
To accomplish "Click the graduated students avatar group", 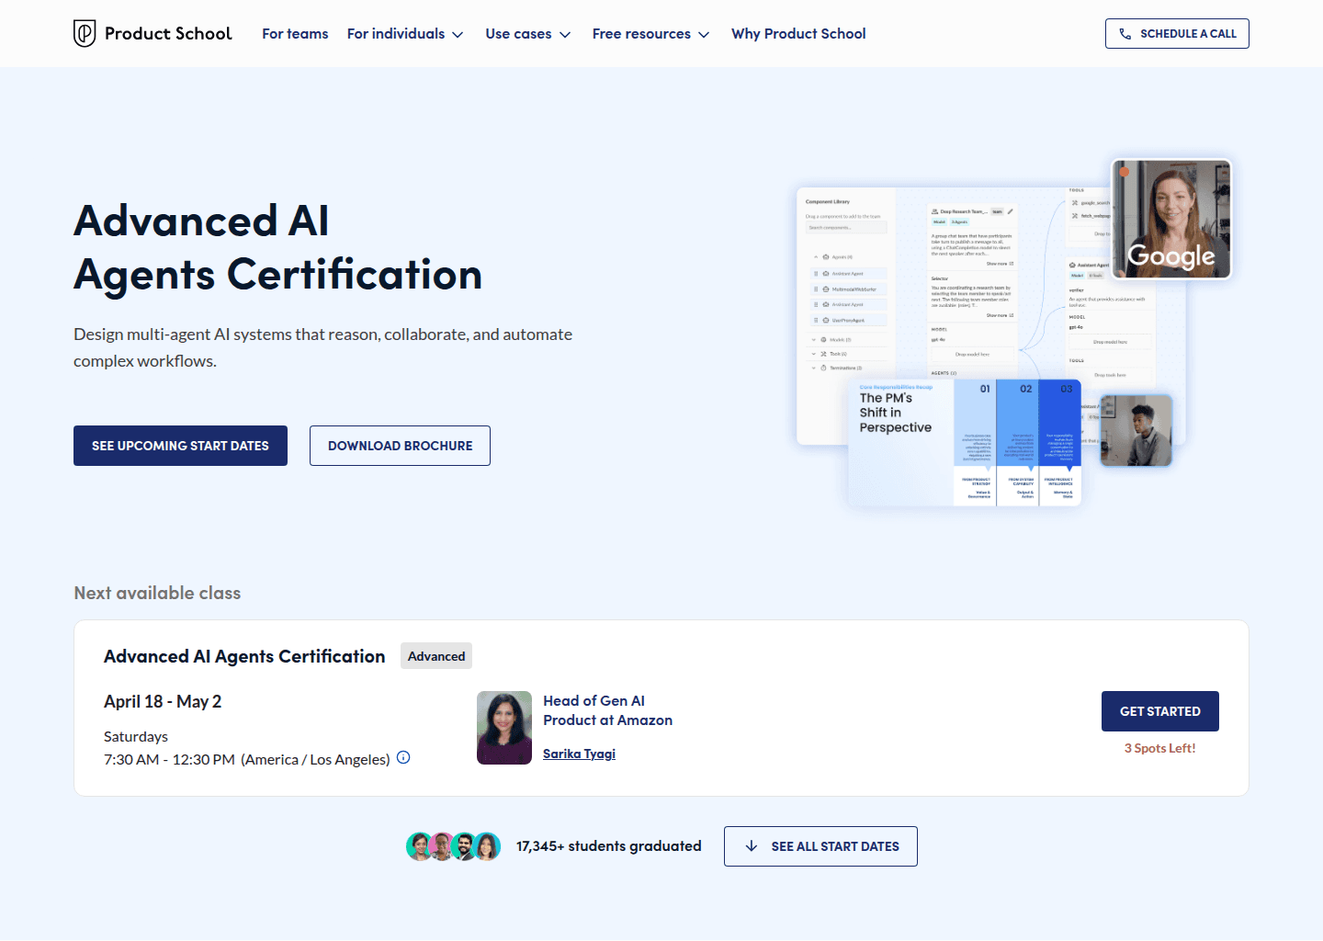I will (453, 845).
